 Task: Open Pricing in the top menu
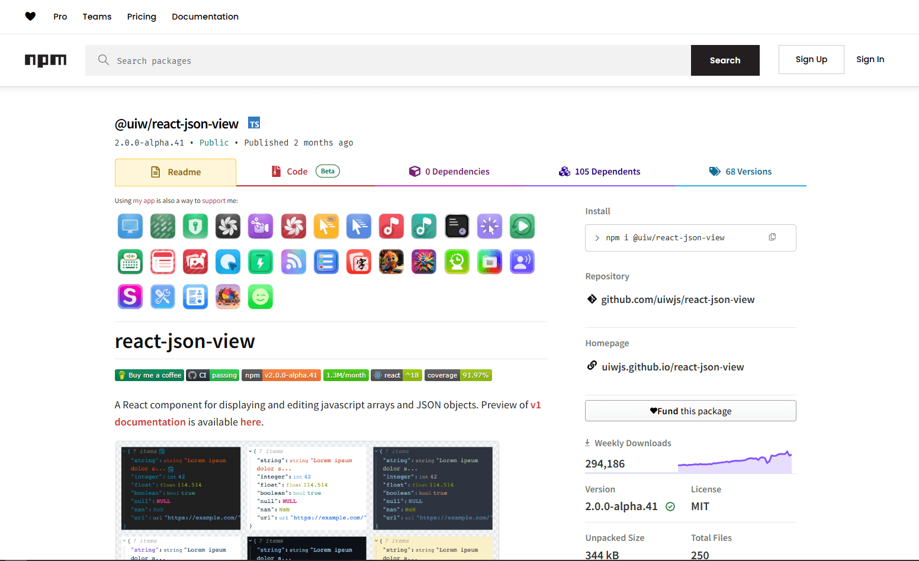coord(142,17)
